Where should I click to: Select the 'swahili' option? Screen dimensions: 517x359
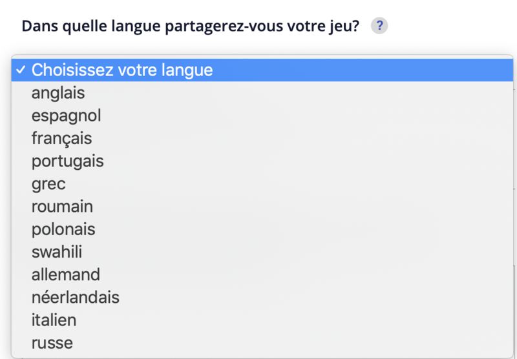(x=57, y=252)
